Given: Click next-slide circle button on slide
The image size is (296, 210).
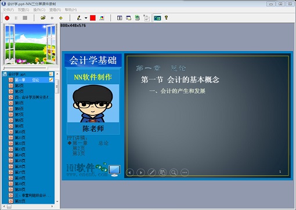Looking at the screenshot, I should (140, 172).
